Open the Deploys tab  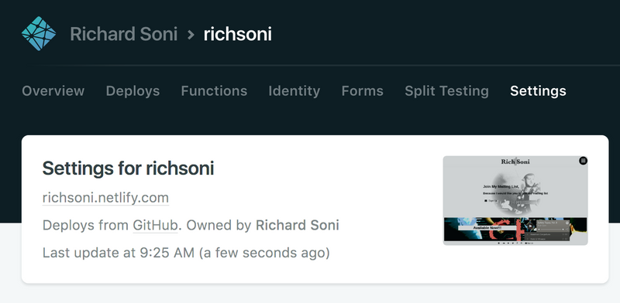[x=133, y=91]
